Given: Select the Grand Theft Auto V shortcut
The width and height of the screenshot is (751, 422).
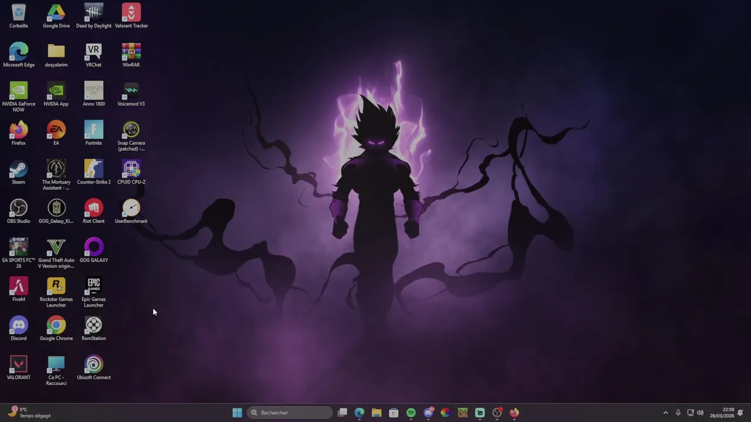Looking at the screenshot, I should pos(56,253).
